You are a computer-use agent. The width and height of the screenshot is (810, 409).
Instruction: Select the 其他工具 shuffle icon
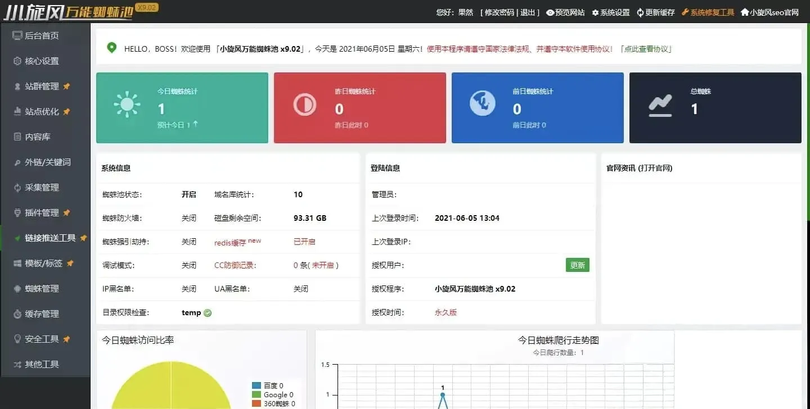[17, 364]
